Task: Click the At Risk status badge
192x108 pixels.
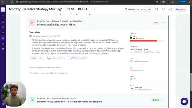Action: point(156,23)
